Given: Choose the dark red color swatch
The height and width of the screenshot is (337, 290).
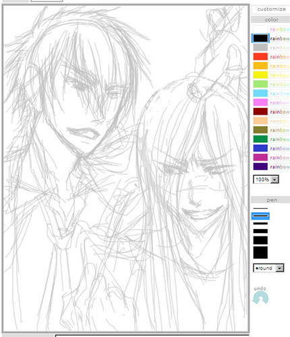Looking at the screenshot, I should pos(260,111).
